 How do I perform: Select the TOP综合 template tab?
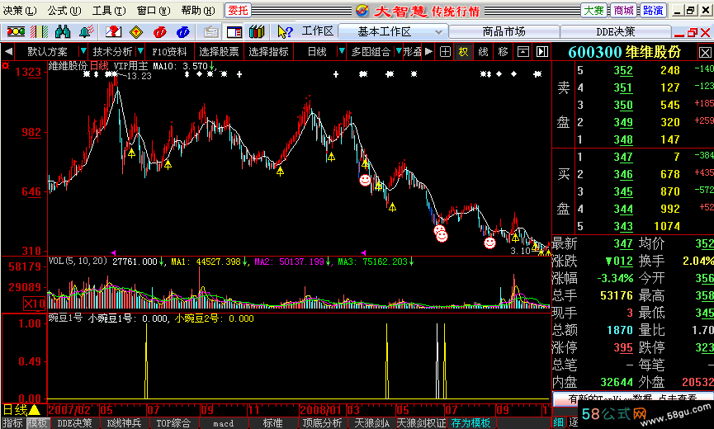[173, 423]
